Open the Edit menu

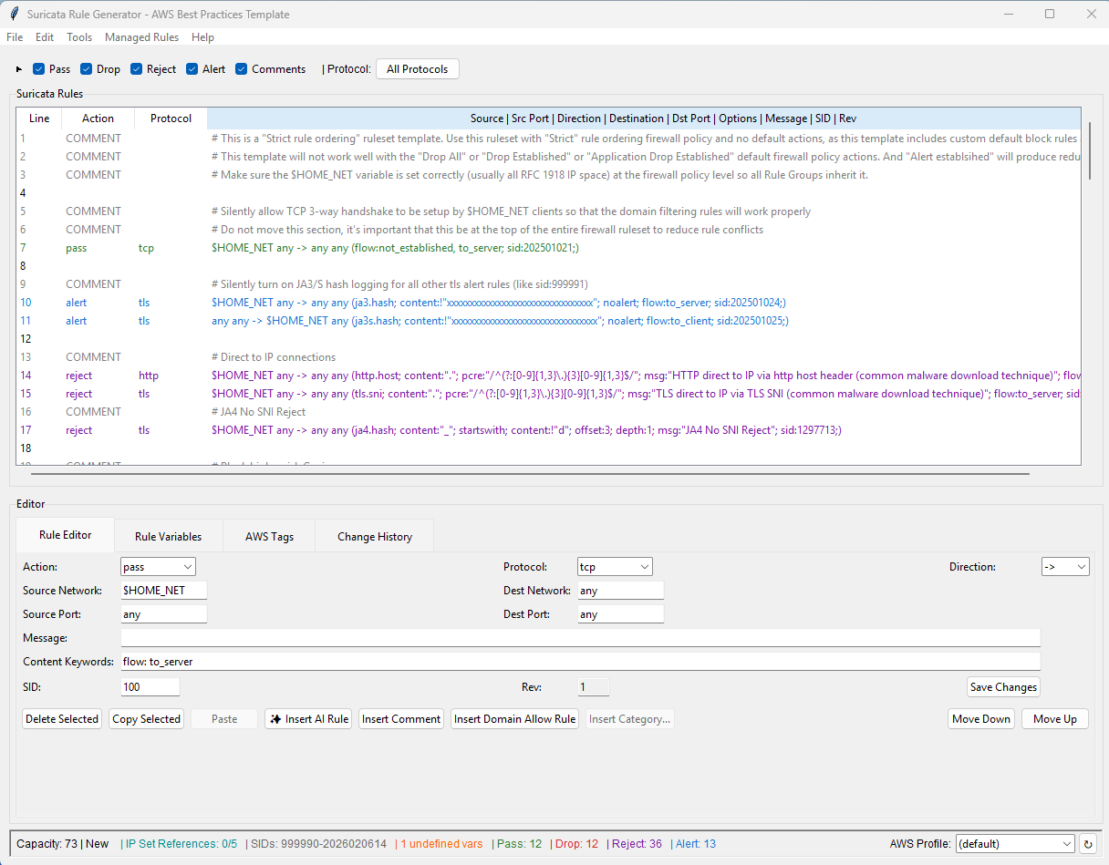click(45, 37)
